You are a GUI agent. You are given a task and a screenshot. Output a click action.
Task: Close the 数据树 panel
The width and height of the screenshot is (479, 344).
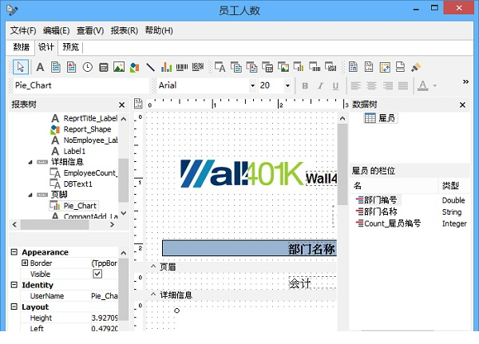tap(462, 105)
